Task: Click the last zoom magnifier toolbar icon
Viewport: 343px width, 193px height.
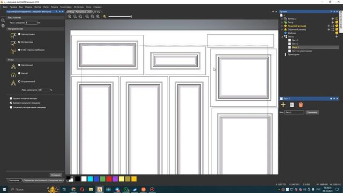Action: pyautogui.click(x=98, y=17)
